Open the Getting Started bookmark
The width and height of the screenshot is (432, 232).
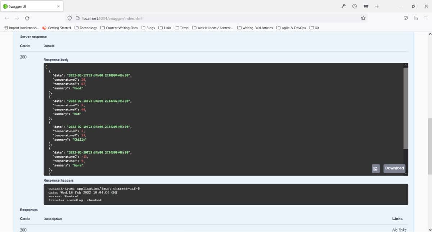[57, 28]
